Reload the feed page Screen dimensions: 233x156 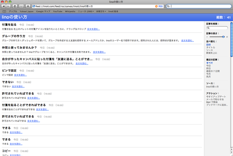15,6
